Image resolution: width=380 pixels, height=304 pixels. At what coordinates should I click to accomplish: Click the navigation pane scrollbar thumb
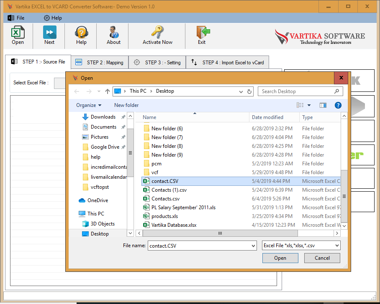click(130, 153)
